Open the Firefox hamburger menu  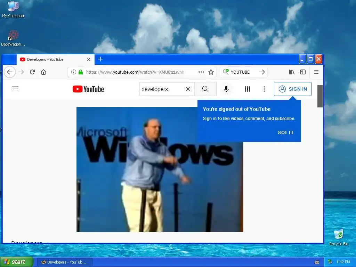[316, 72]
